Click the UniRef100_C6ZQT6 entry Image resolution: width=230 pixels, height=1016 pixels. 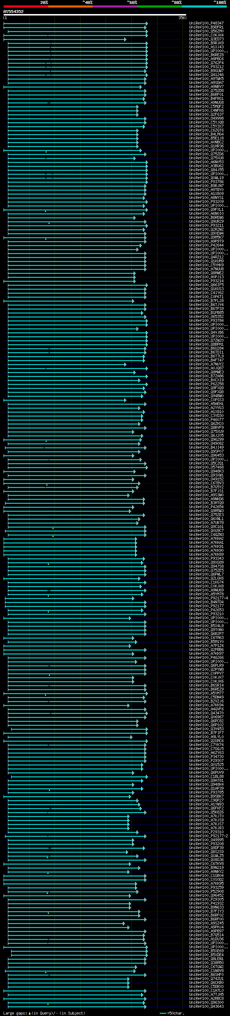pos(206,130)
